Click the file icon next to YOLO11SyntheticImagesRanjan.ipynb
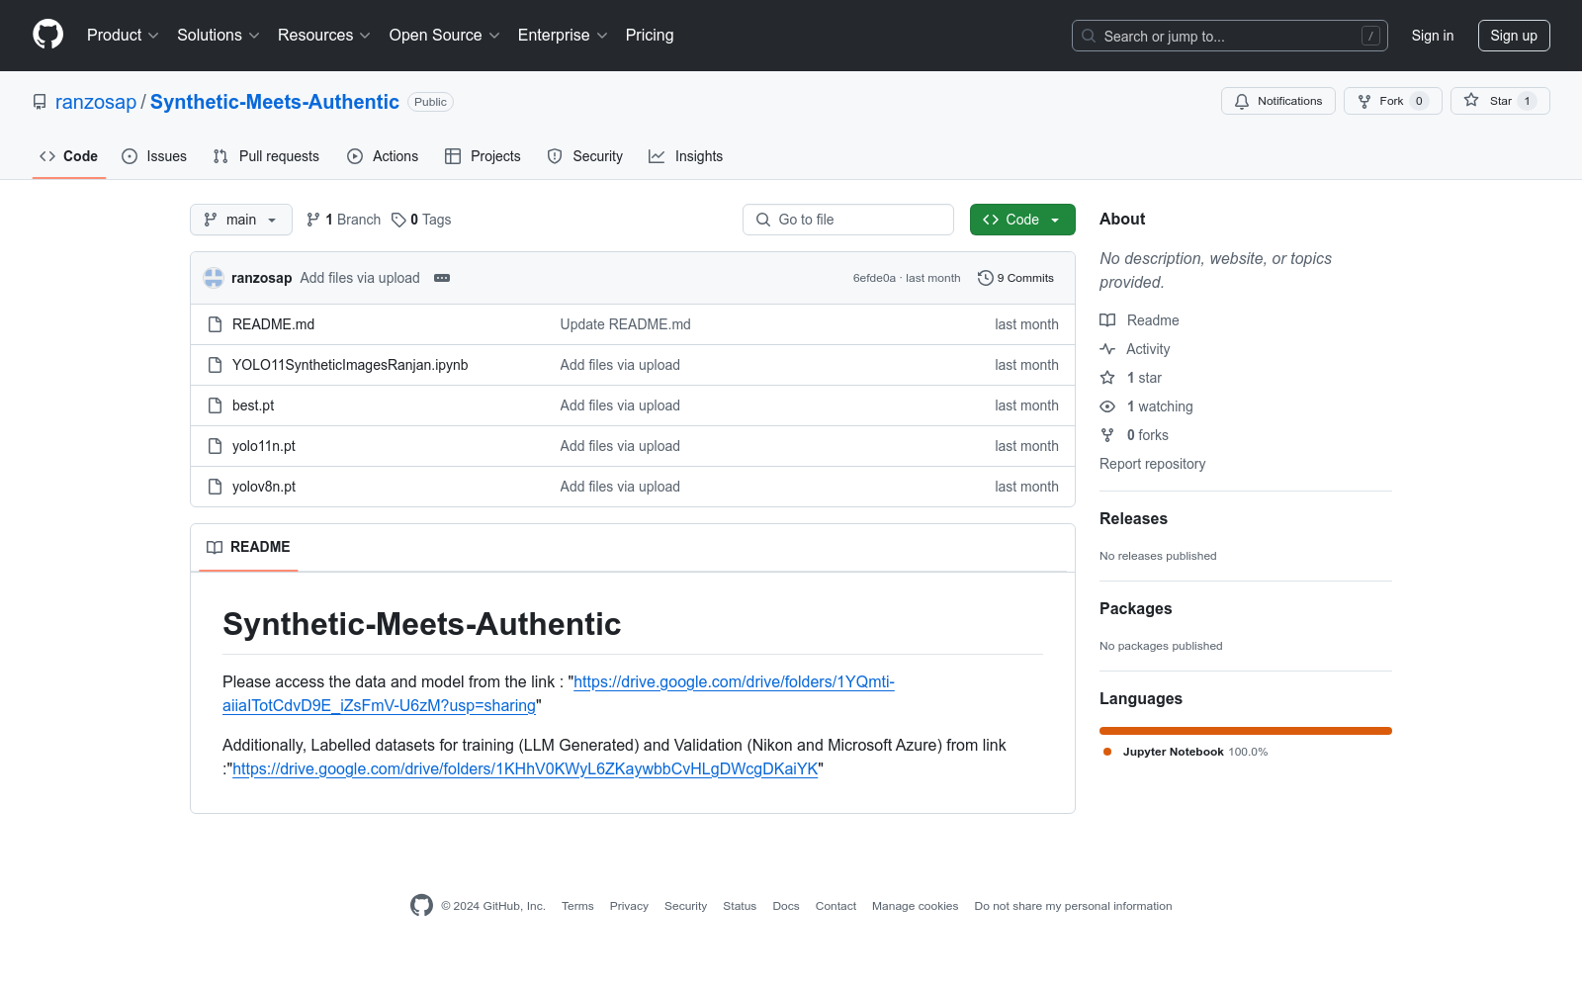Screen dimensions: 1582x989 point(215,365)
